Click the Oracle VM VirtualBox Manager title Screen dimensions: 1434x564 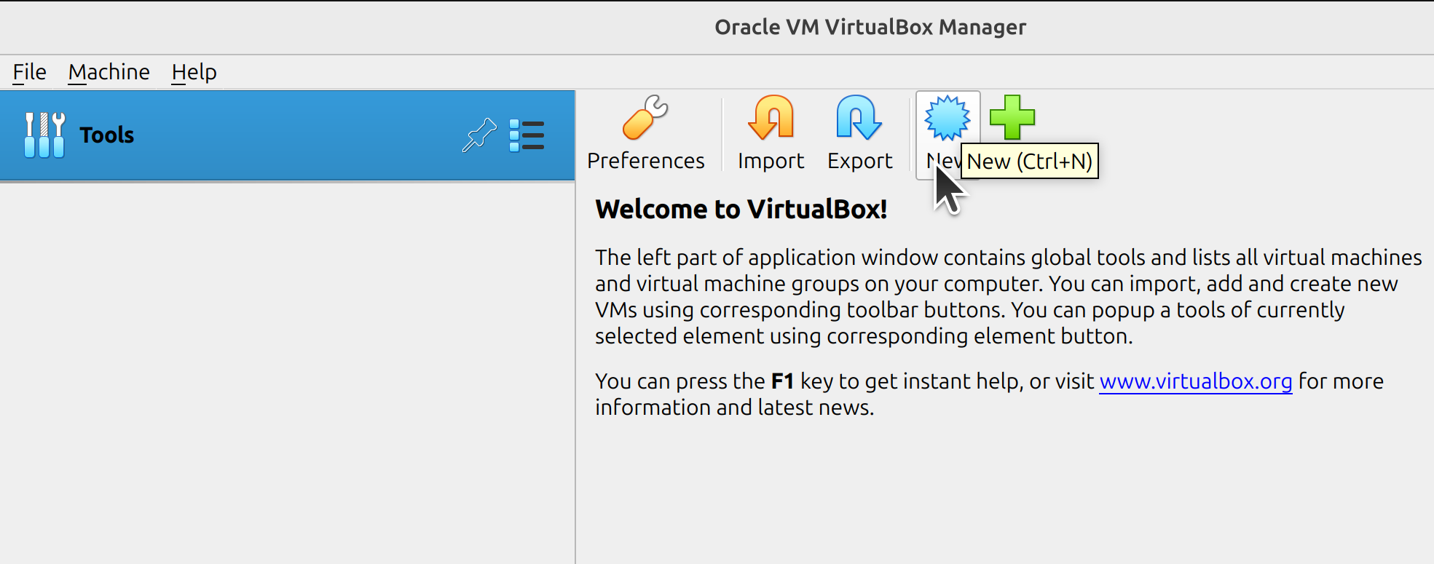(x=870, y=27)
